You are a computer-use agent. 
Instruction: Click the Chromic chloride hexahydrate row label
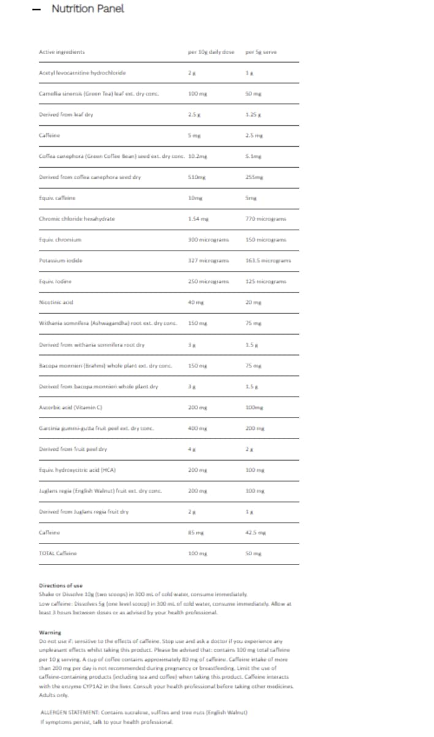tap(76, 219)
